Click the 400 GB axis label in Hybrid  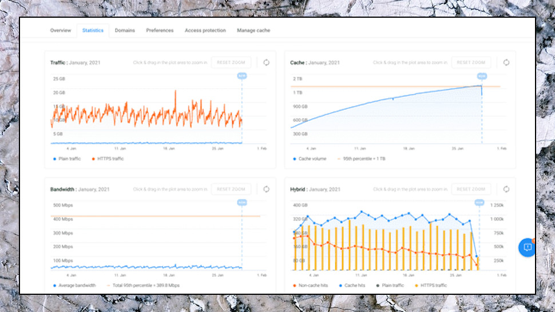coord(300,205)
